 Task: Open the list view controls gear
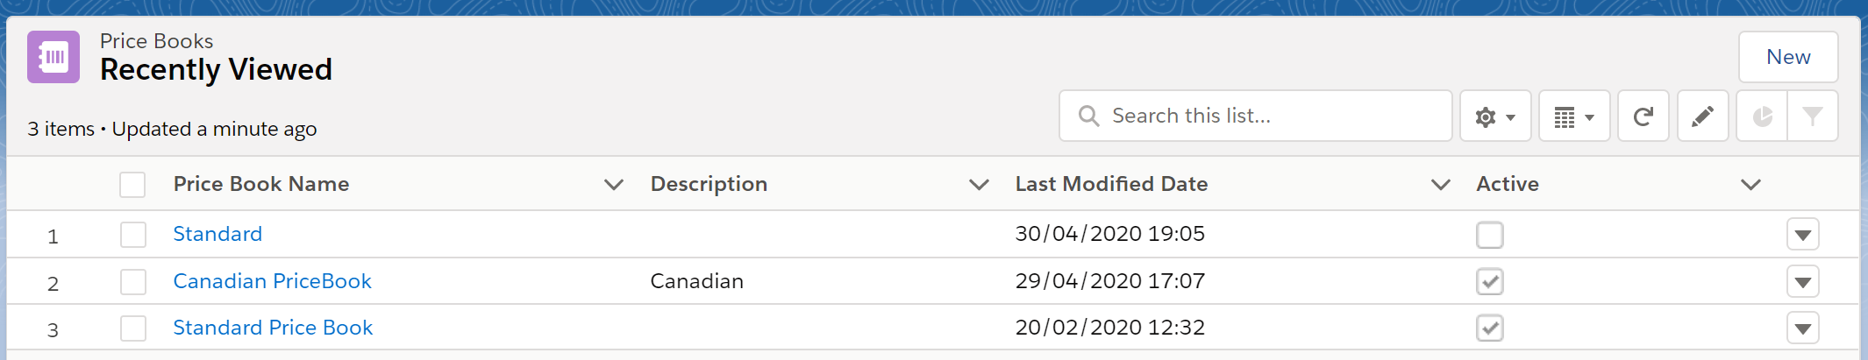1495,116
